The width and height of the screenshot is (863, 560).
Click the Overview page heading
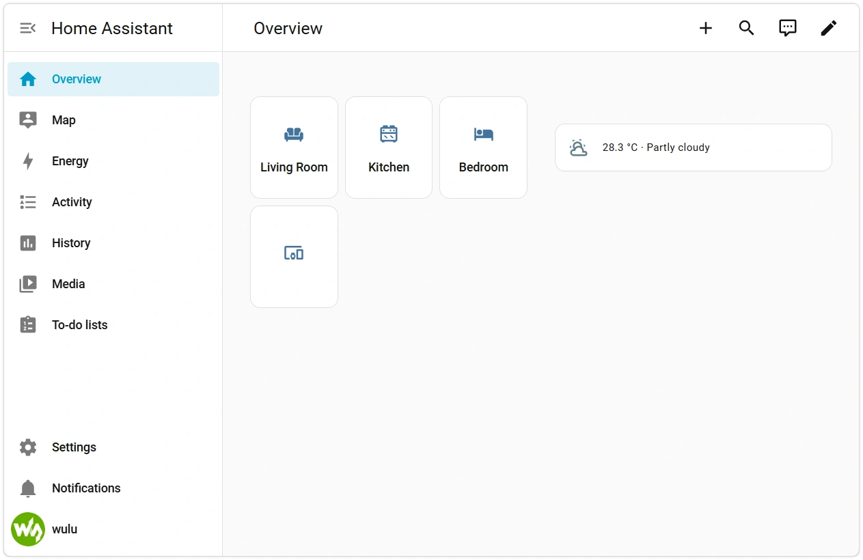pos(288,28)
